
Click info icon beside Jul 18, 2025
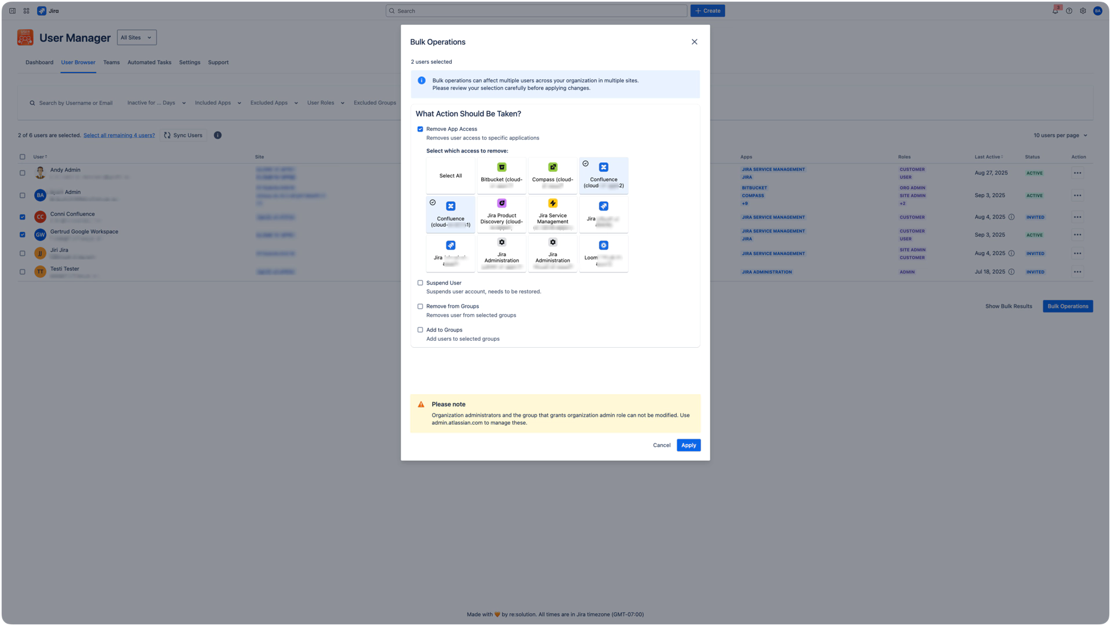pos(1011,272)
